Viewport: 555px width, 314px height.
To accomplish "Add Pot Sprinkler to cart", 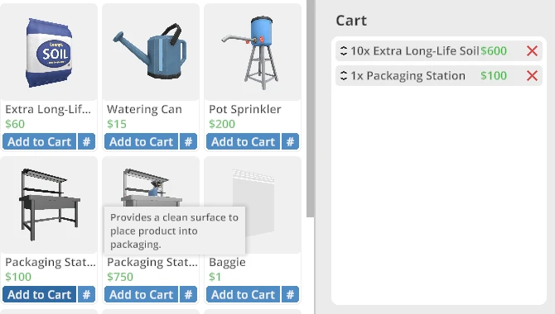I will [x=244, y=141].
